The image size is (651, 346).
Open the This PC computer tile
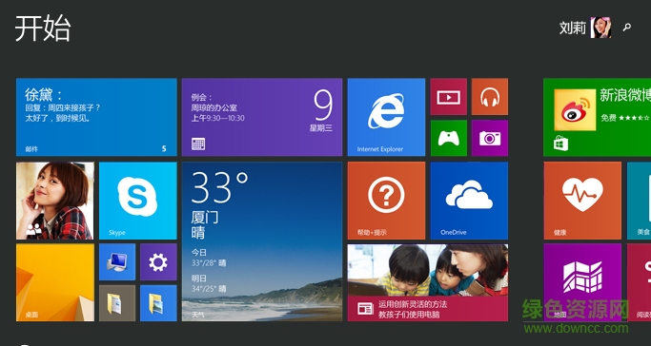(x=117, y=262)
